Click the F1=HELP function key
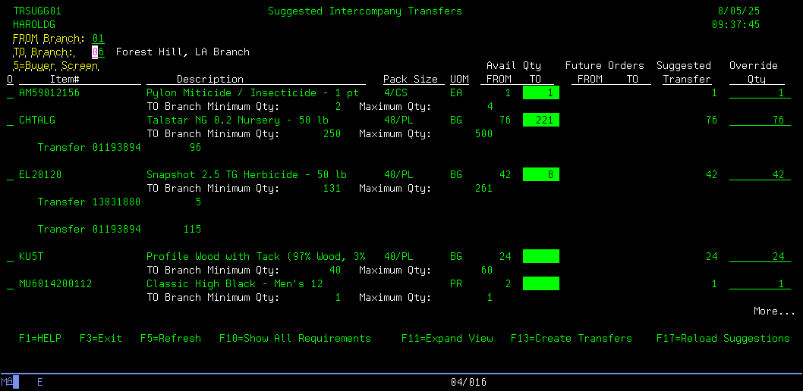The height and width of the screenshot is (391, 803). pos(39,339)
